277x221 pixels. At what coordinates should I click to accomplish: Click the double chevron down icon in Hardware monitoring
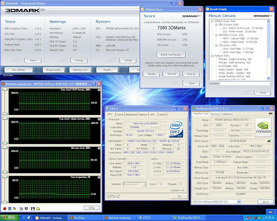[26, 209]
